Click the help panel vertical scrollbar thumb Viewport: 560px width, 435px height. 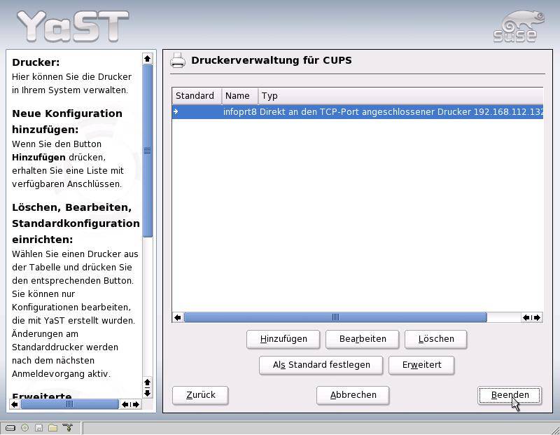148,151
